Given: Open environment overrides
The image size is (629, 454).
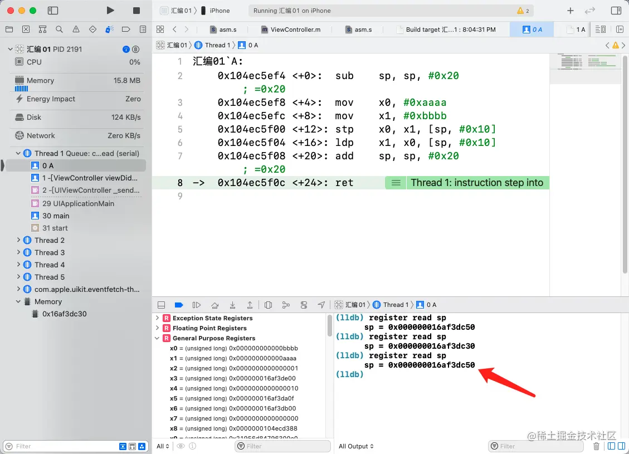Looking at the screenshot, I should [x=304, y=305].
